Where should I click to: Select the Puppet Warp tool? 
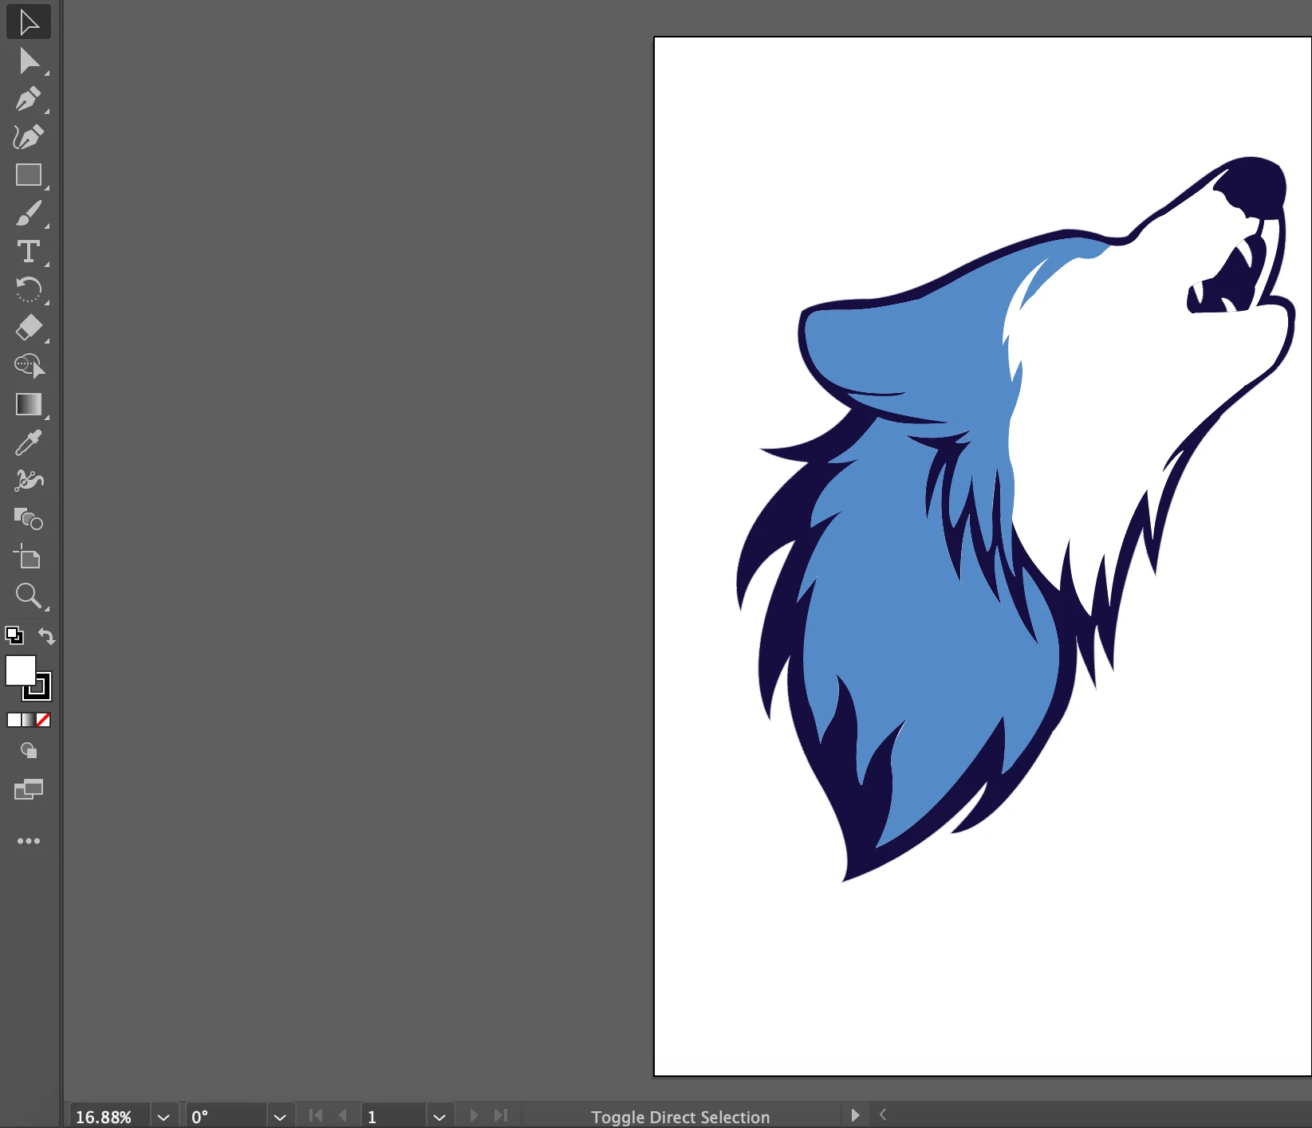pyautogui.click(x=29, y=481)
